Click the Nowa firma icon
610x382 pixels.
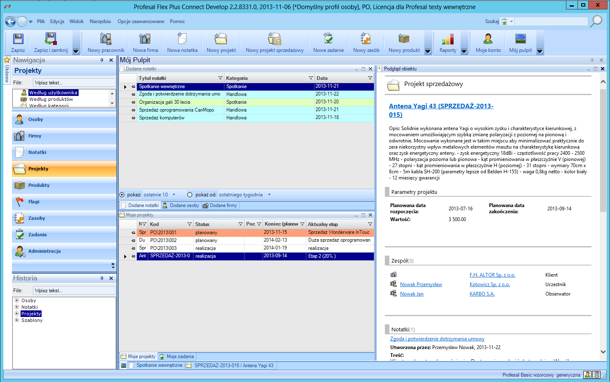(x=145, y=39)
